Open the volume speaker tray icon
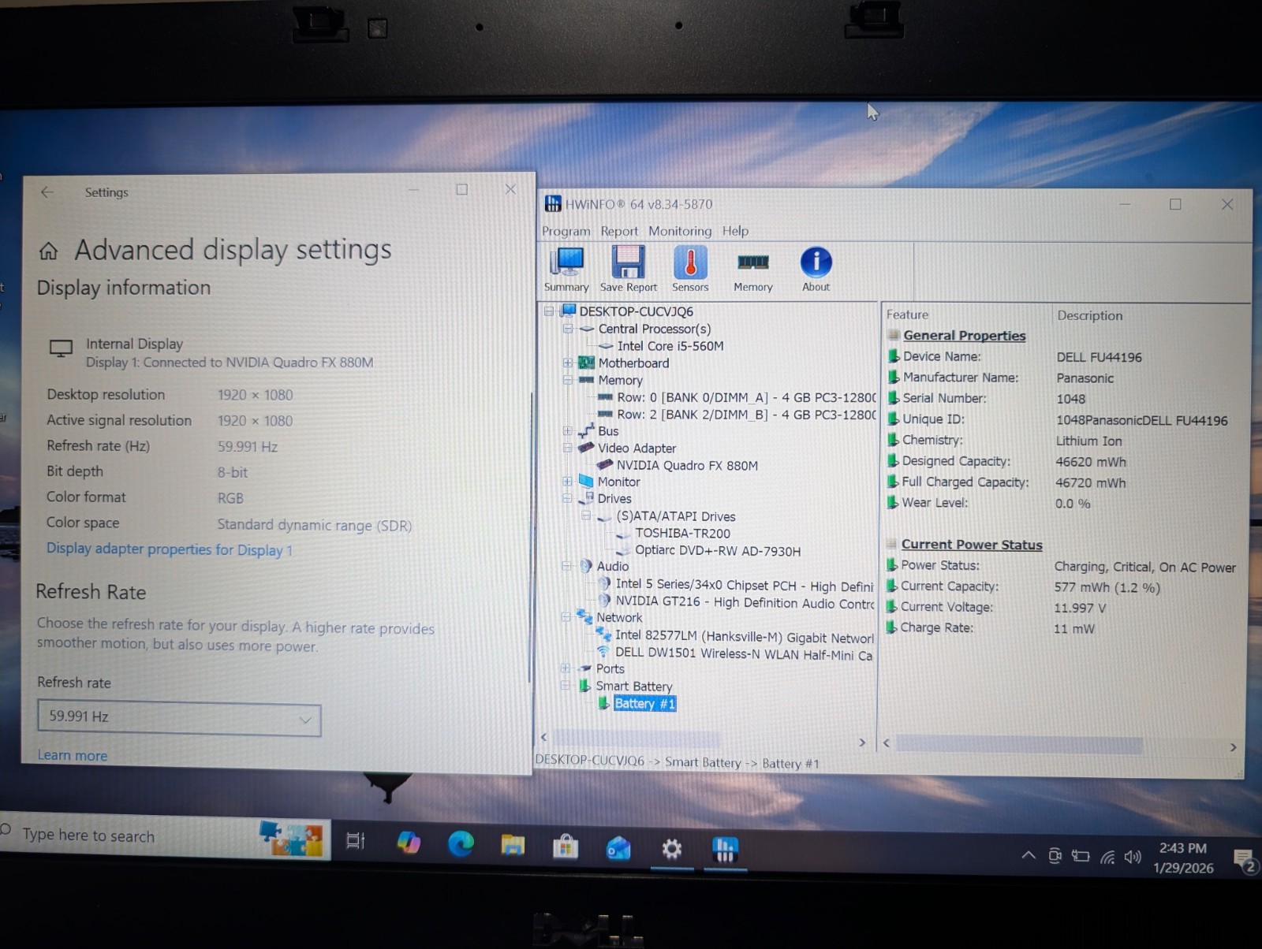1262x949 pixels. (1133, 857)
